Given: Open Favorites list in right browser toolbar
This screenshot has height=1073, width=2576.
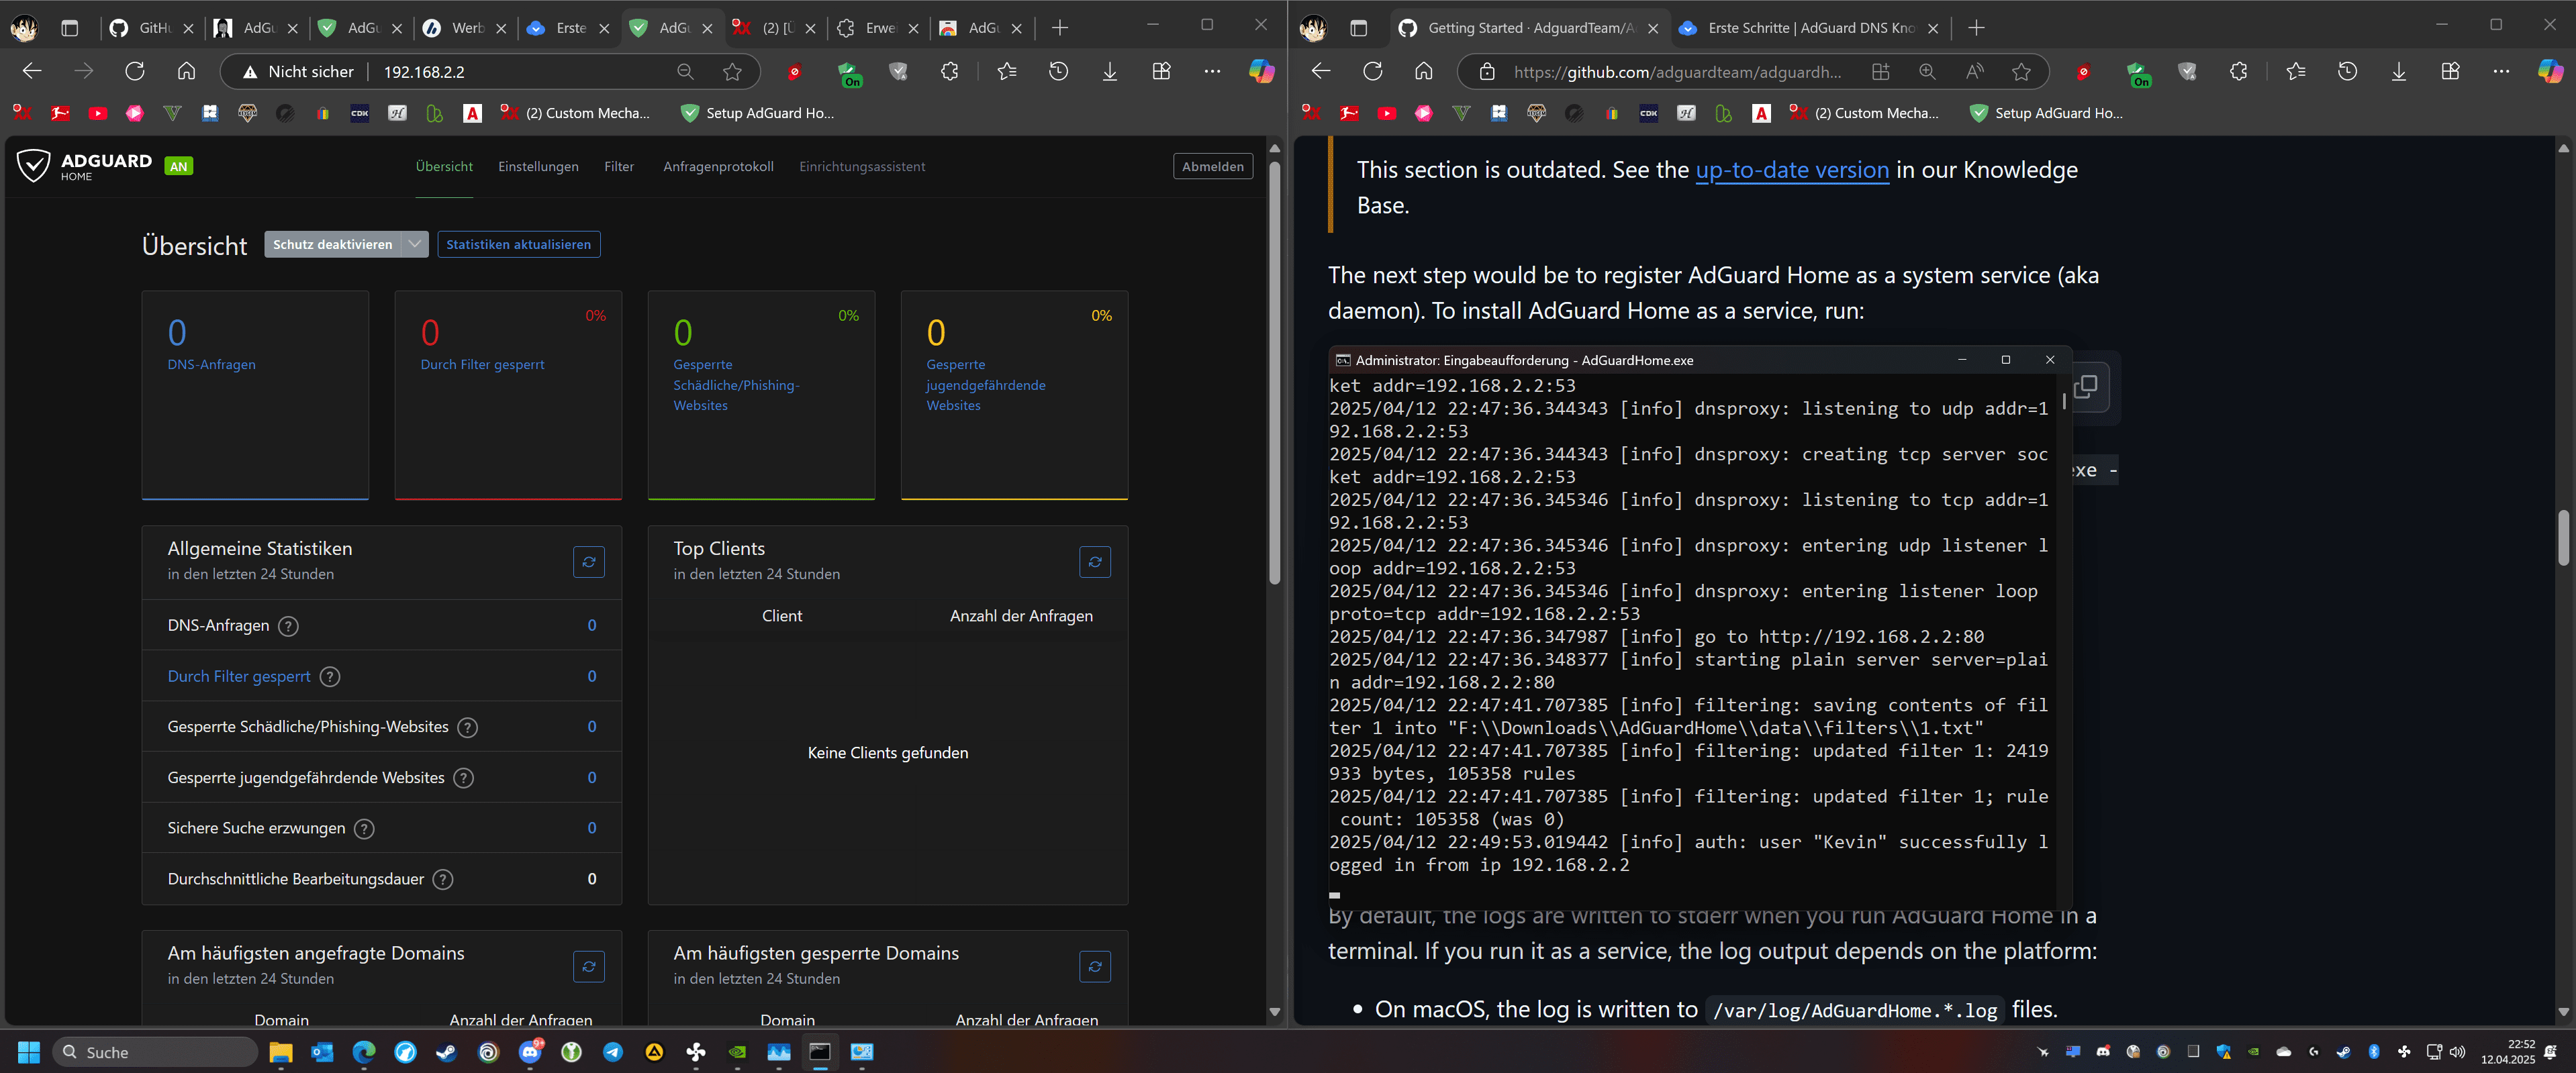Looking at the screenshot, I should [x=2296, y=71].
